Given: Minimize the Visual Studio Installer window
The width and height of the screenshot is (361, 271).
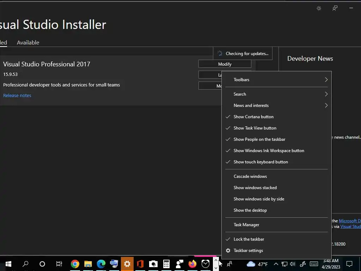Looking at the screenshot, I should [x=351, y=8].
